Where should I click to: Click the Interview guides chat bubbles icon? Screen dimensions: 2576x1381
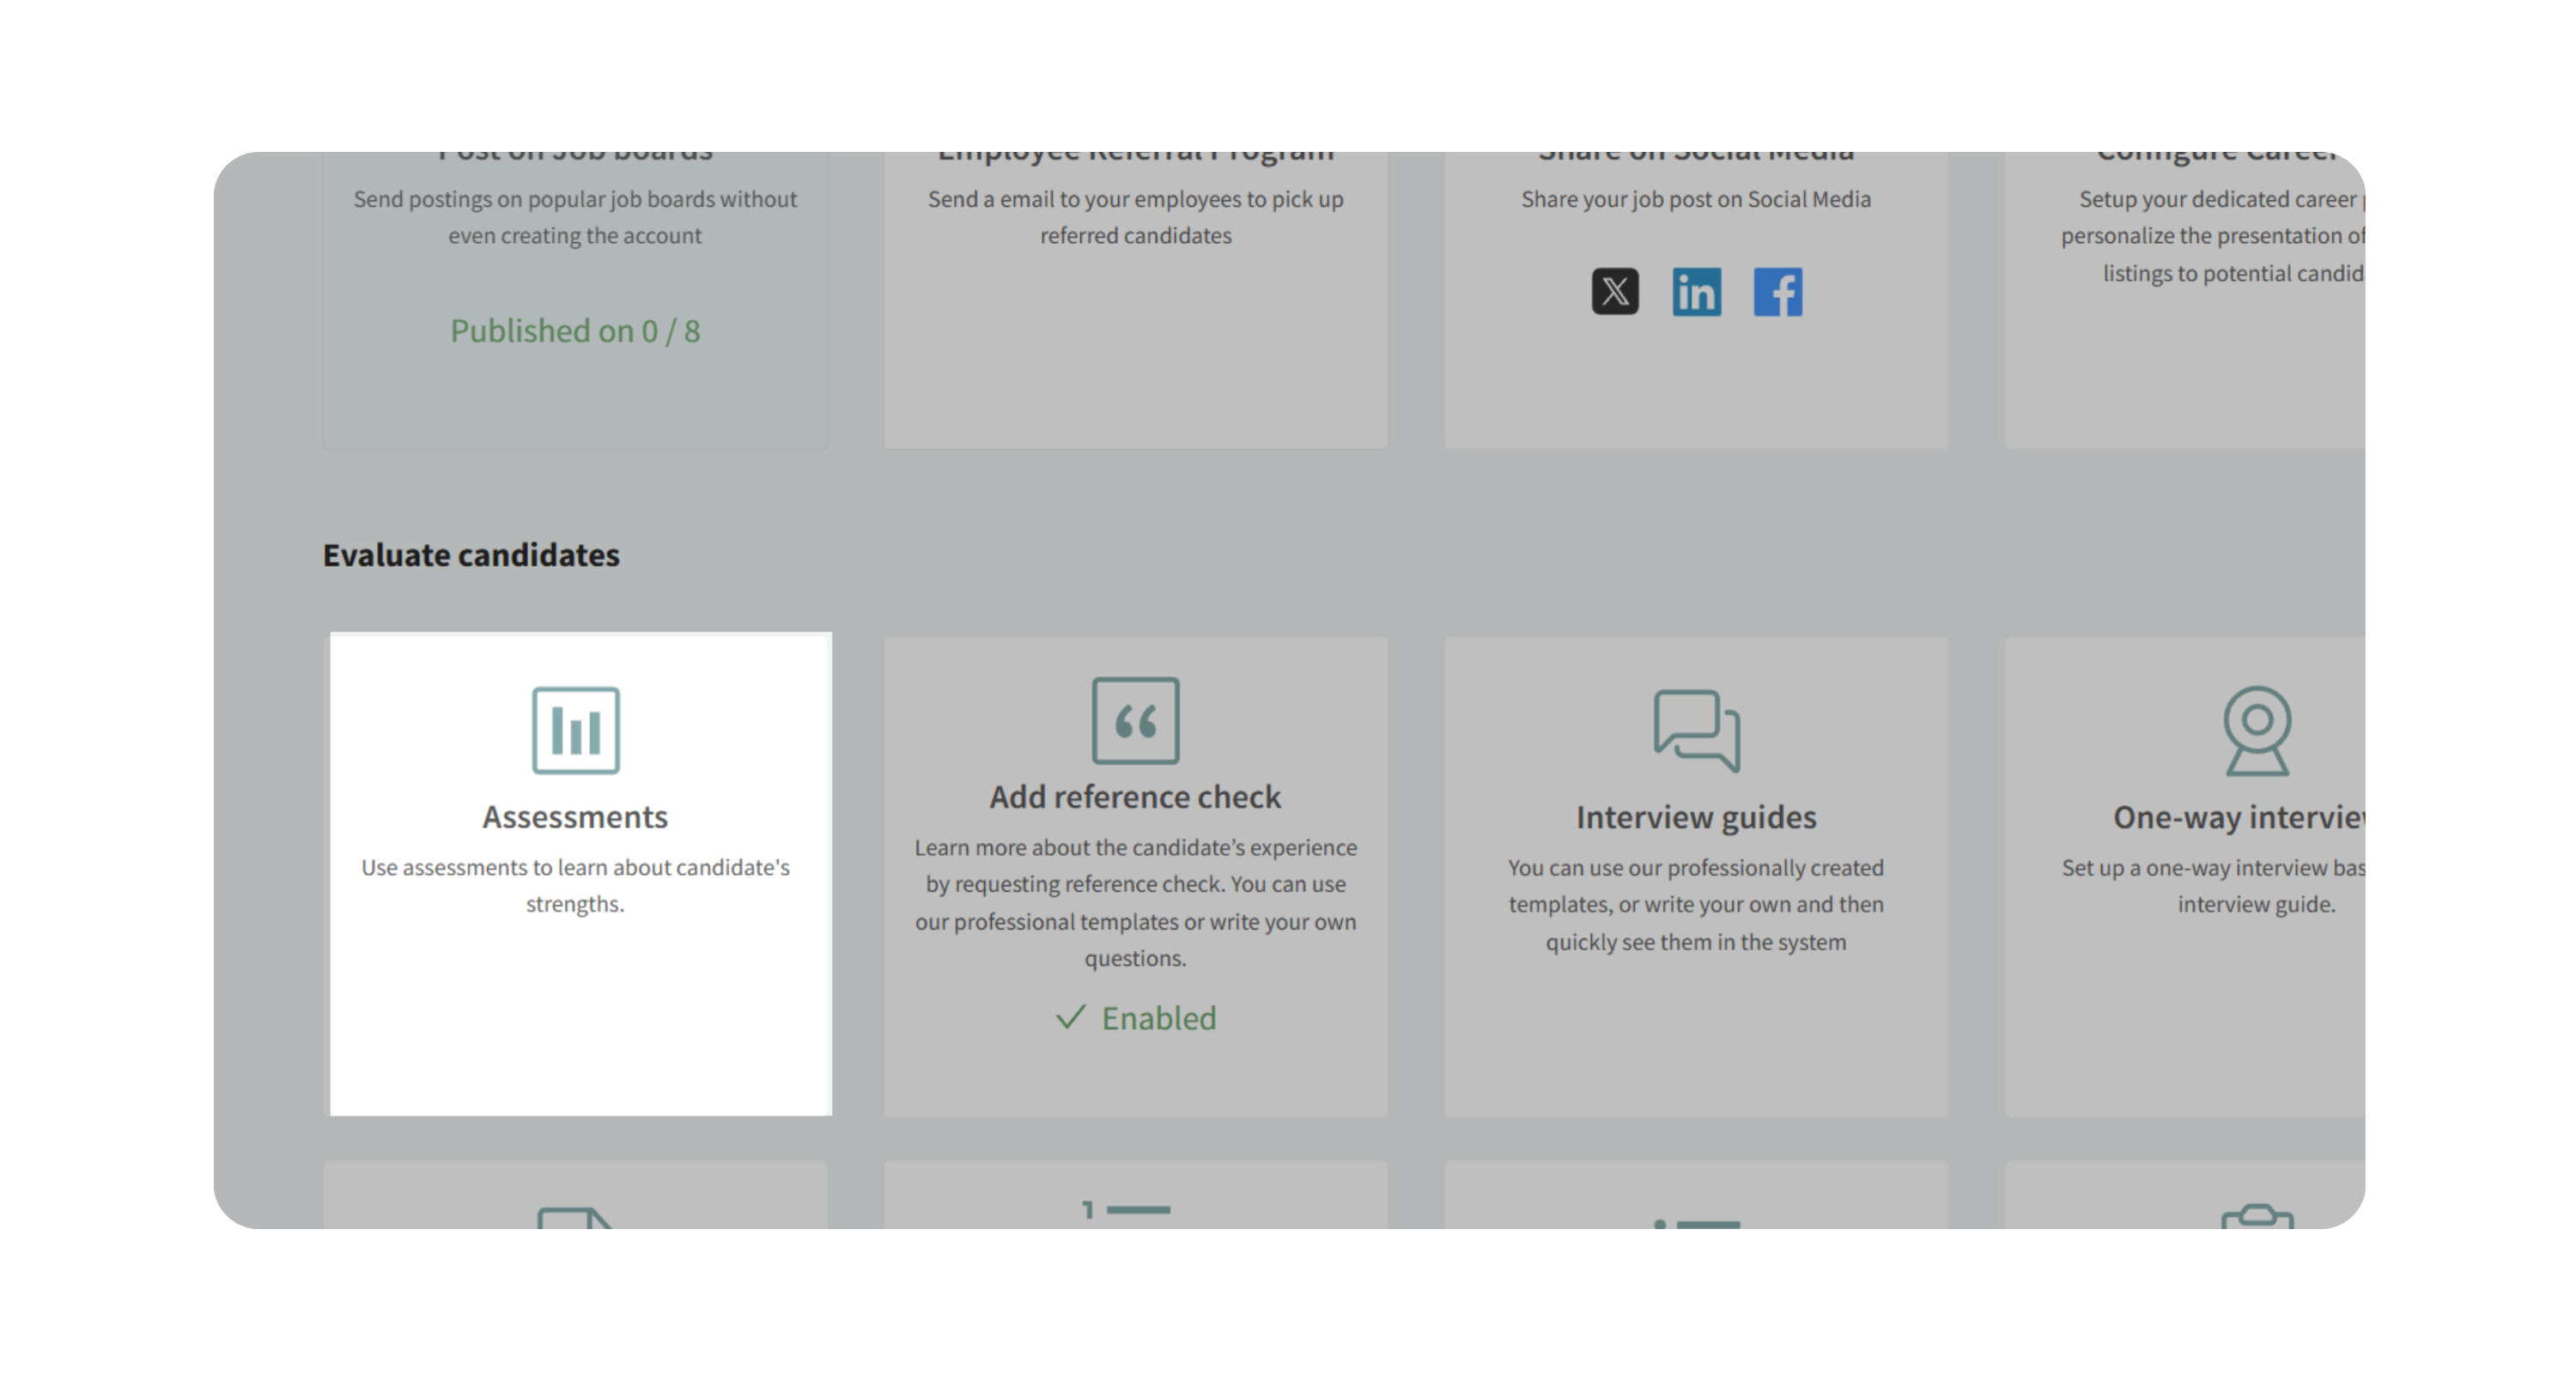tap(1696, 730)
